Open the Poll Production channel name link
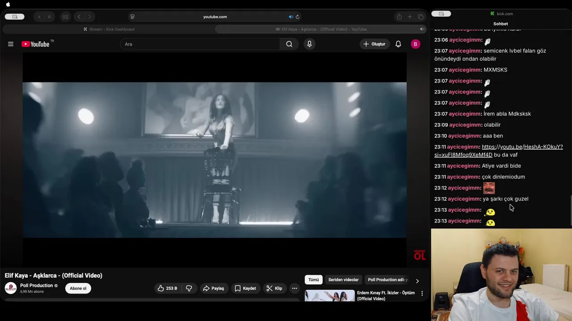Image resolution: width=572 pixels, height=321 pixels. pos(37,285)
